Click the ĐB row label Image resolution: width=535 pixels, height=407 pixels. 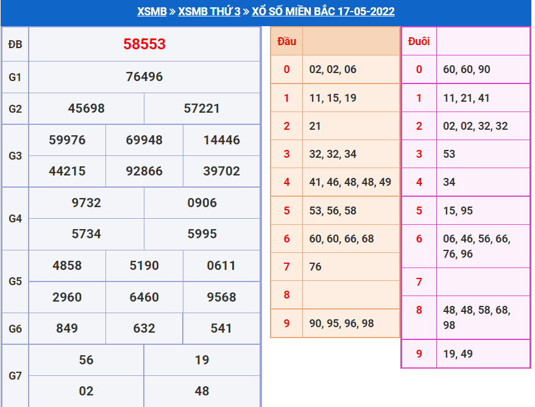(x=15, y=44)
